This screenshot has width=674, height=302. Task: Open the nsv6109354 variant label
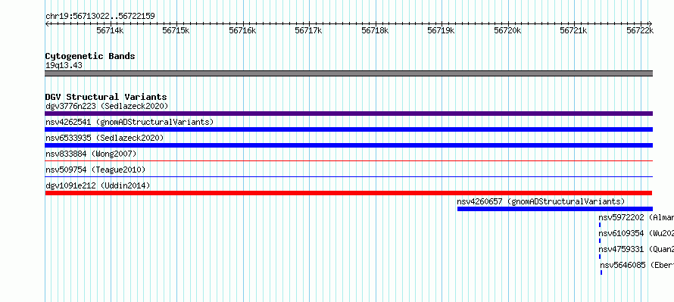(636, 233)
